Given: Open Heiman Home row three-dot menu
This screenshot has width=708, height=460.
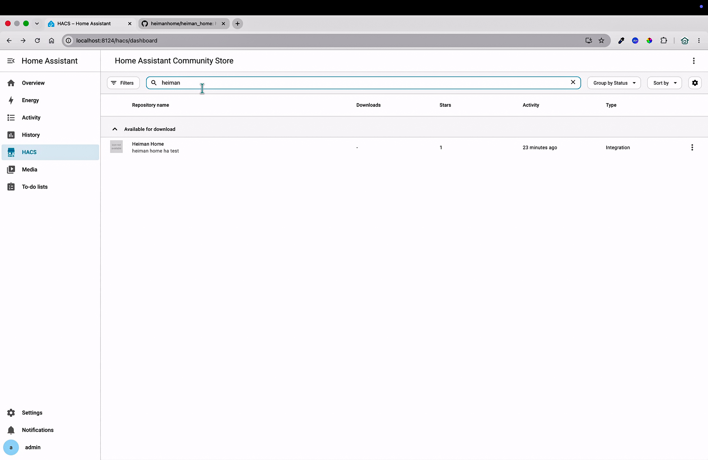Looking at the screenshot, I should (x=692, y=147).
